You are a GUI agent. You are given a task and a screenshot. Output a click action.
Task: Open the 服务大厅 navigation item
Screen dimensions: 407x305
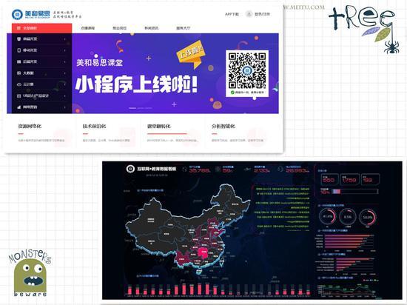tap(184, 28)
